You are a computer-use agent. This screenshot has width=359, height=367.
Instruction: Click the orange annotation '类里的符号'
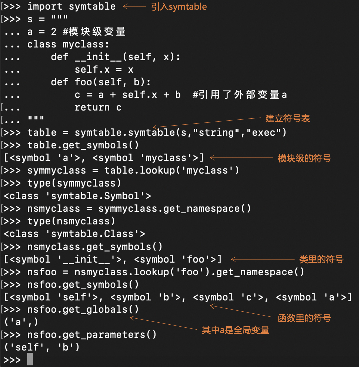point(321,259)
